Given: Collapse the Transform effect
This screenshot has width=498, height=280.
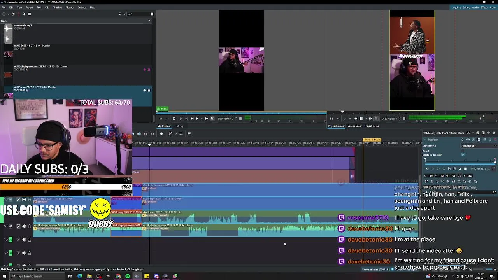Looking at the screenshot, I should [x=426, y=140].
